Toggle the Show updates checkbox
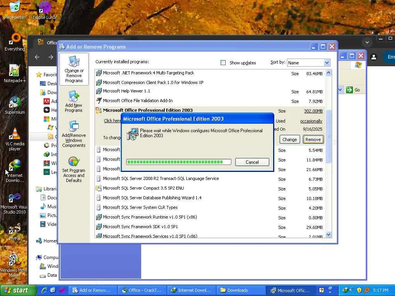Screen dimensions: 395x296 [x=223, y=62]
